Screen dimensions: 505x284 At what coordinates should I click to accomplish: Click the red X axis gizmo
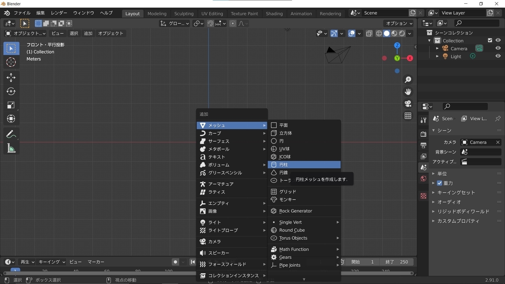(x=410, y=58)
